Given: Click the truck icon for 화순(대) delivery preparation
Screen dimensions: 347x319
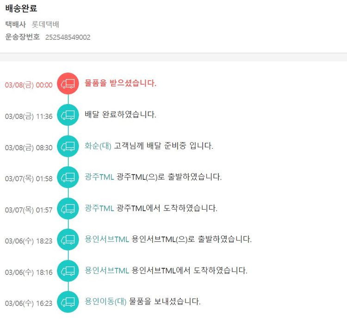Looking at the screenshot, I should click(68, 146).
